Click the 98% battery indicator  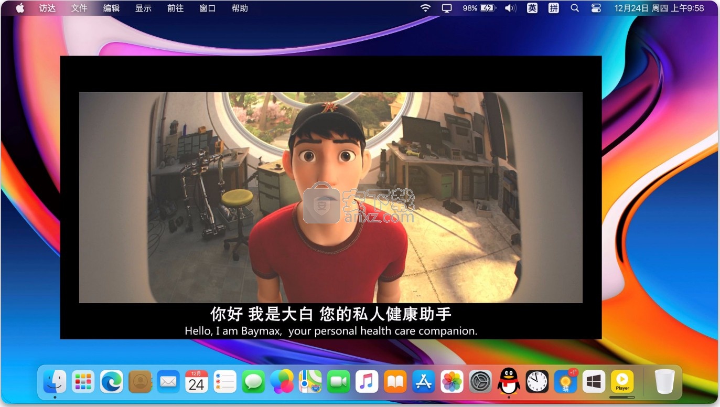(x=479, y=8)
